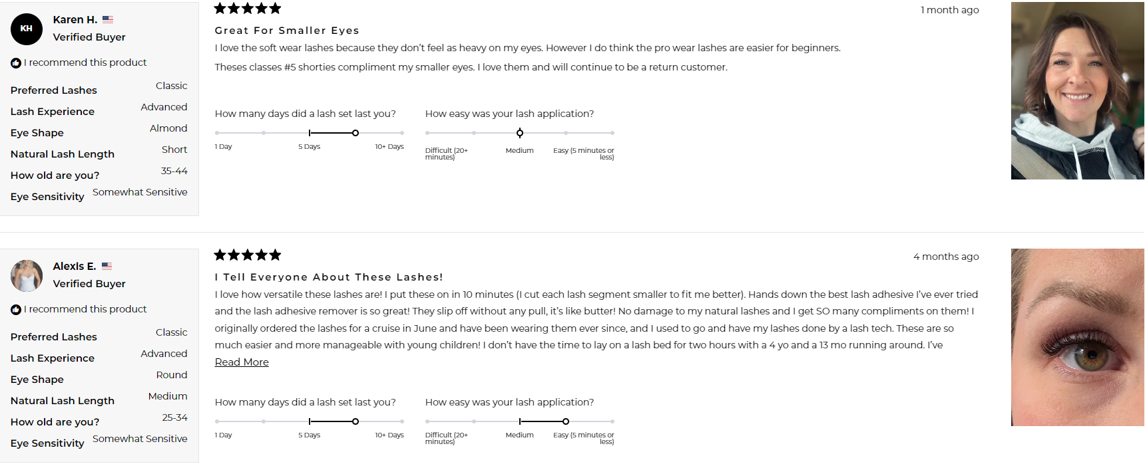Click the '4 months ago' review date
Image resolution: width=1145 pixels, height=464 pixels.
pos(946,257)
